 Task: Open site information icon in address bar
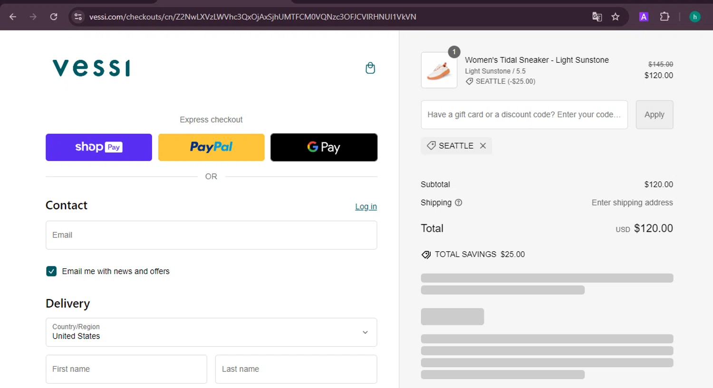[78, 17]
